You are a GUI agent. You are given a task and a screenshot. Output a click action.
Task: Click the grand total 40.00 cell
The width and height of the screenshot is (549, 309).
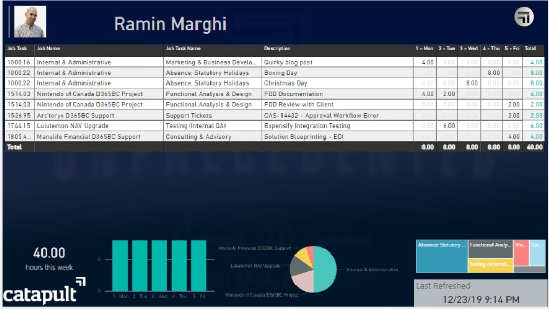(534, 147)
